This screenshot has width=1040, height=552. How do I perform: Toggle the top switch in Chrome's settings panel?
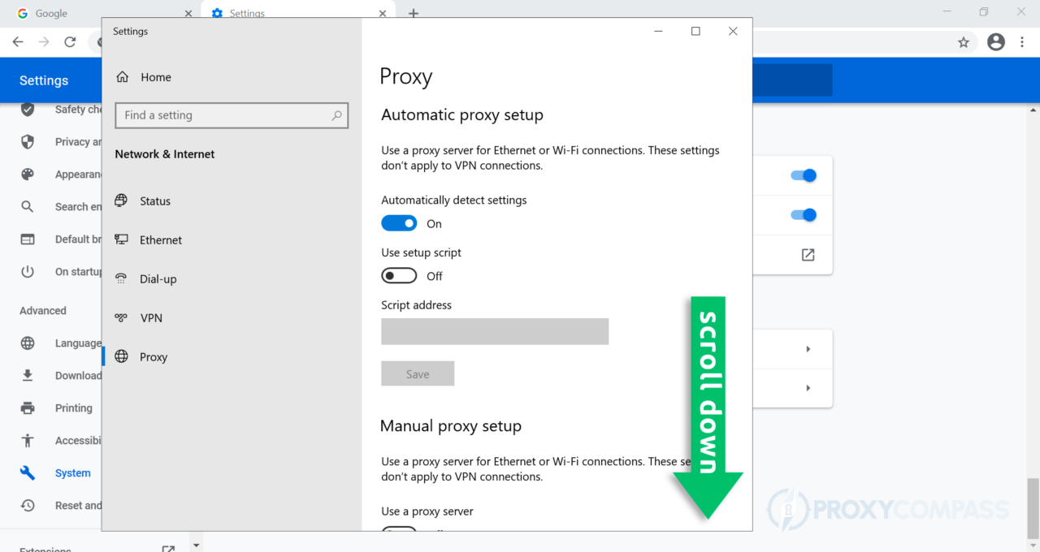804,175
